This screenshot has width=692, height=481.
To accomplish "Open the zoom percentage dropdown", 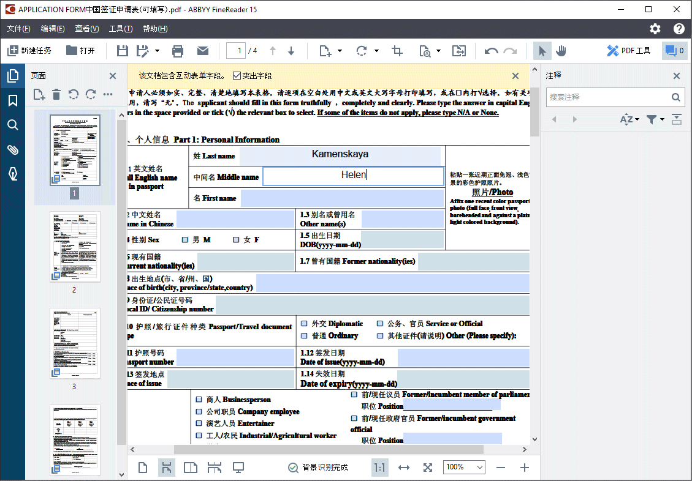I will [x=477, y=467].
